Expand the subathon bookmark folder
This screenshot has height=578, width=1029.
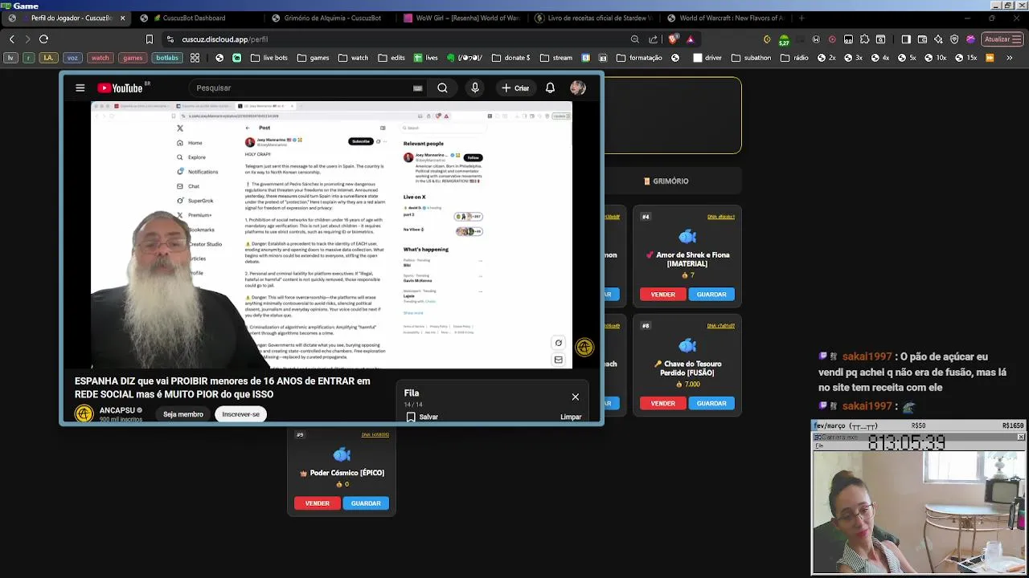tap(751, 58)
